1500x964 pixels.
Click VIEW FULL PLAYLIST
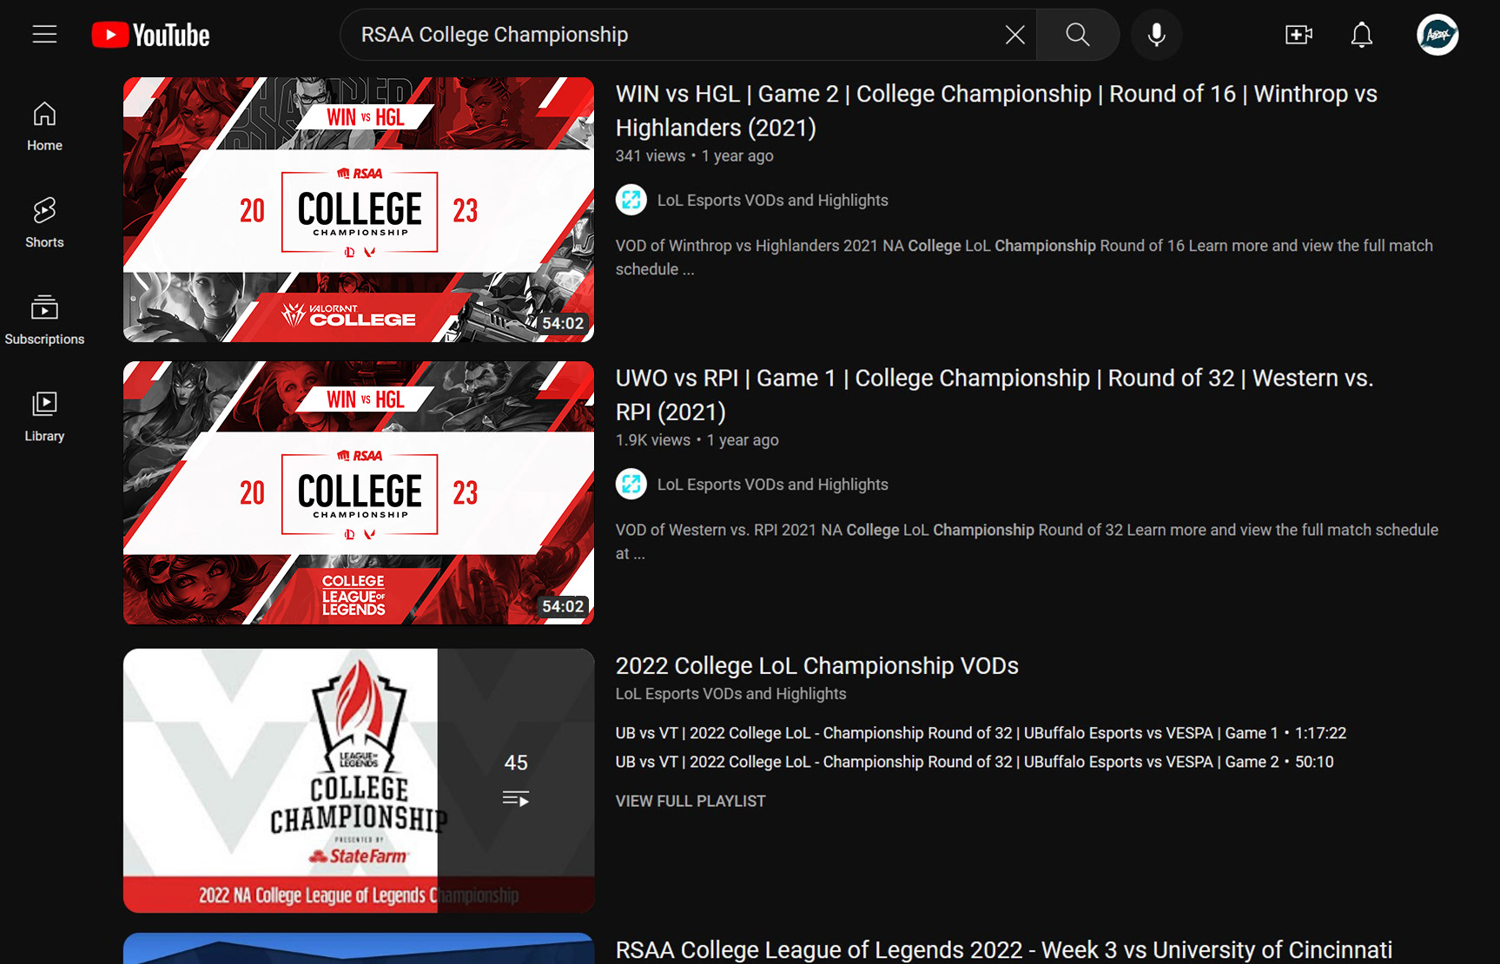tap(691, 801)
